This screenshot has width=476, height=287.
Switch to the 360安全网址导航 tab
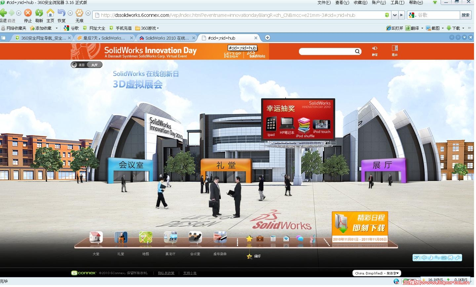tap(43, 38)
